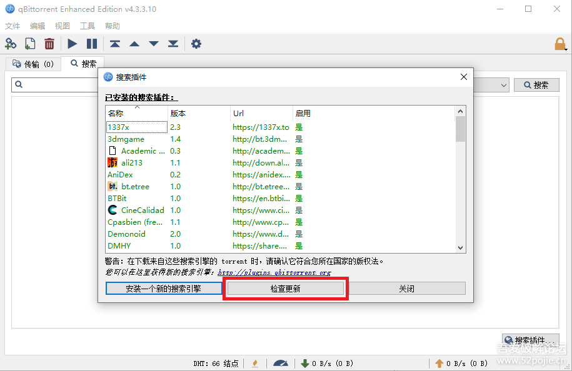
Task: Switch to the 搜索 tab
Action: 84,64
